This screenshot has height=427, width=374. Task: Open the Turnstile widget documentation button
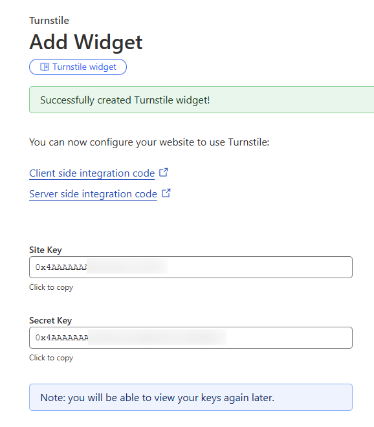[x=78, y=67]
